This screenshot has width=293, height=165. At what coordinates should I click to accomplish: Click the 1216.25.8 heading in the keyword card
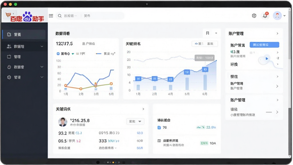[80, 121]
